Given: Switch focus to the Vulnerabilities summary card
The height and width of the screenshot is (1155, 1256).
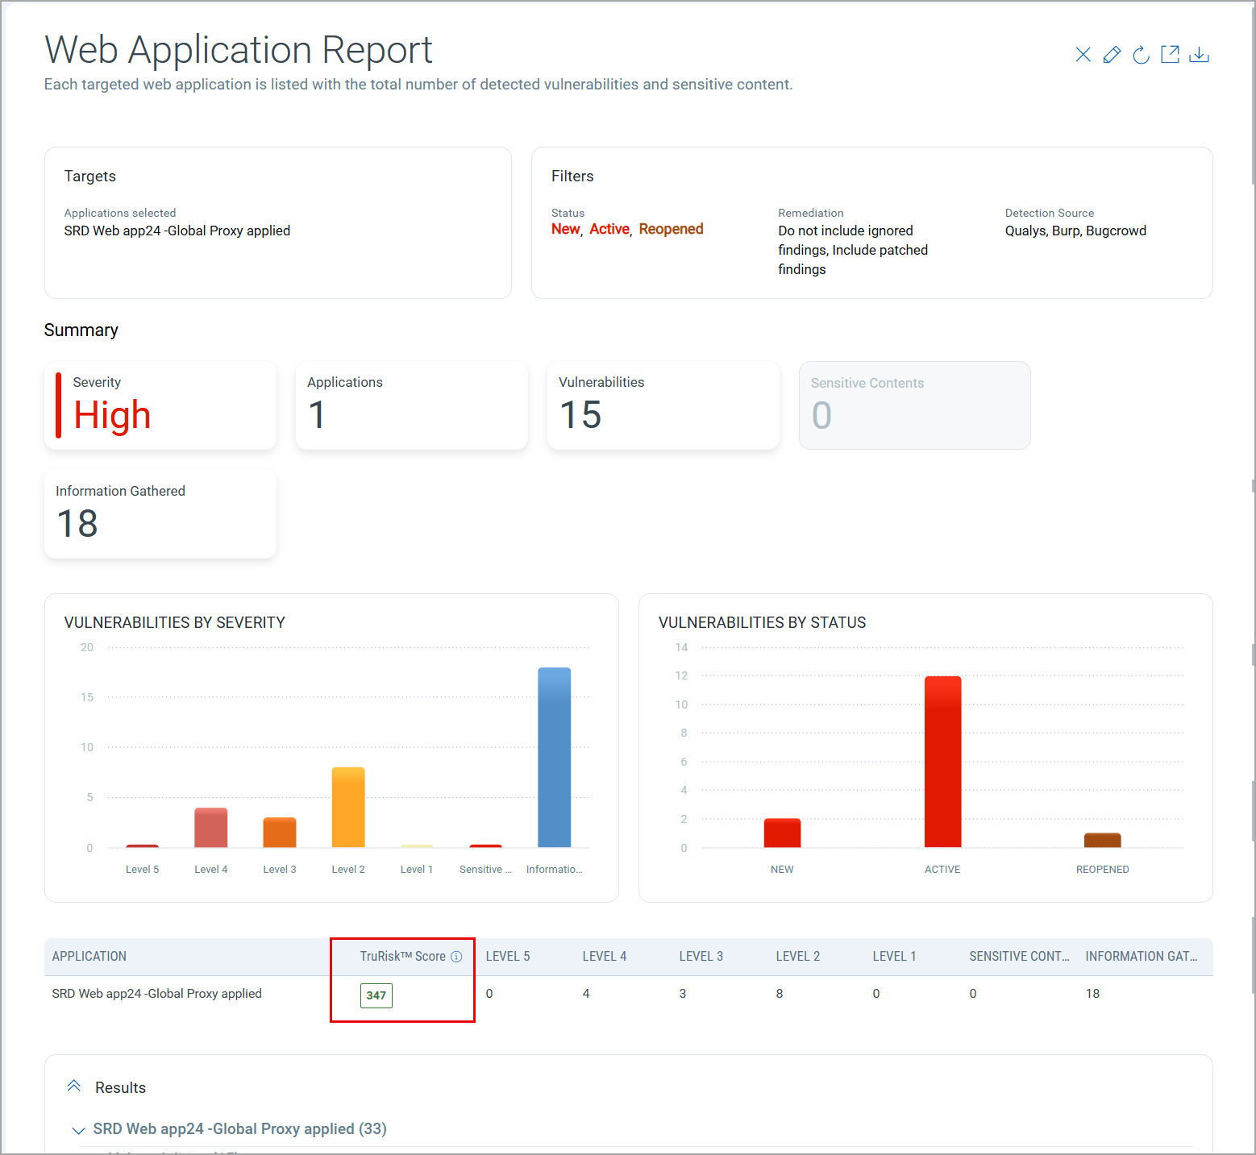Looking at the screenshot, I should [x=663, y=405].
